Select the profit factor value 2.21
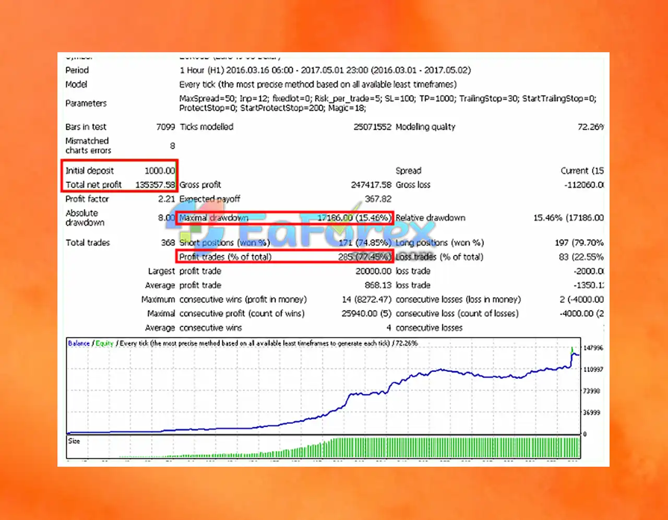Viewport: 668px width, 520px height. point(166,198)
